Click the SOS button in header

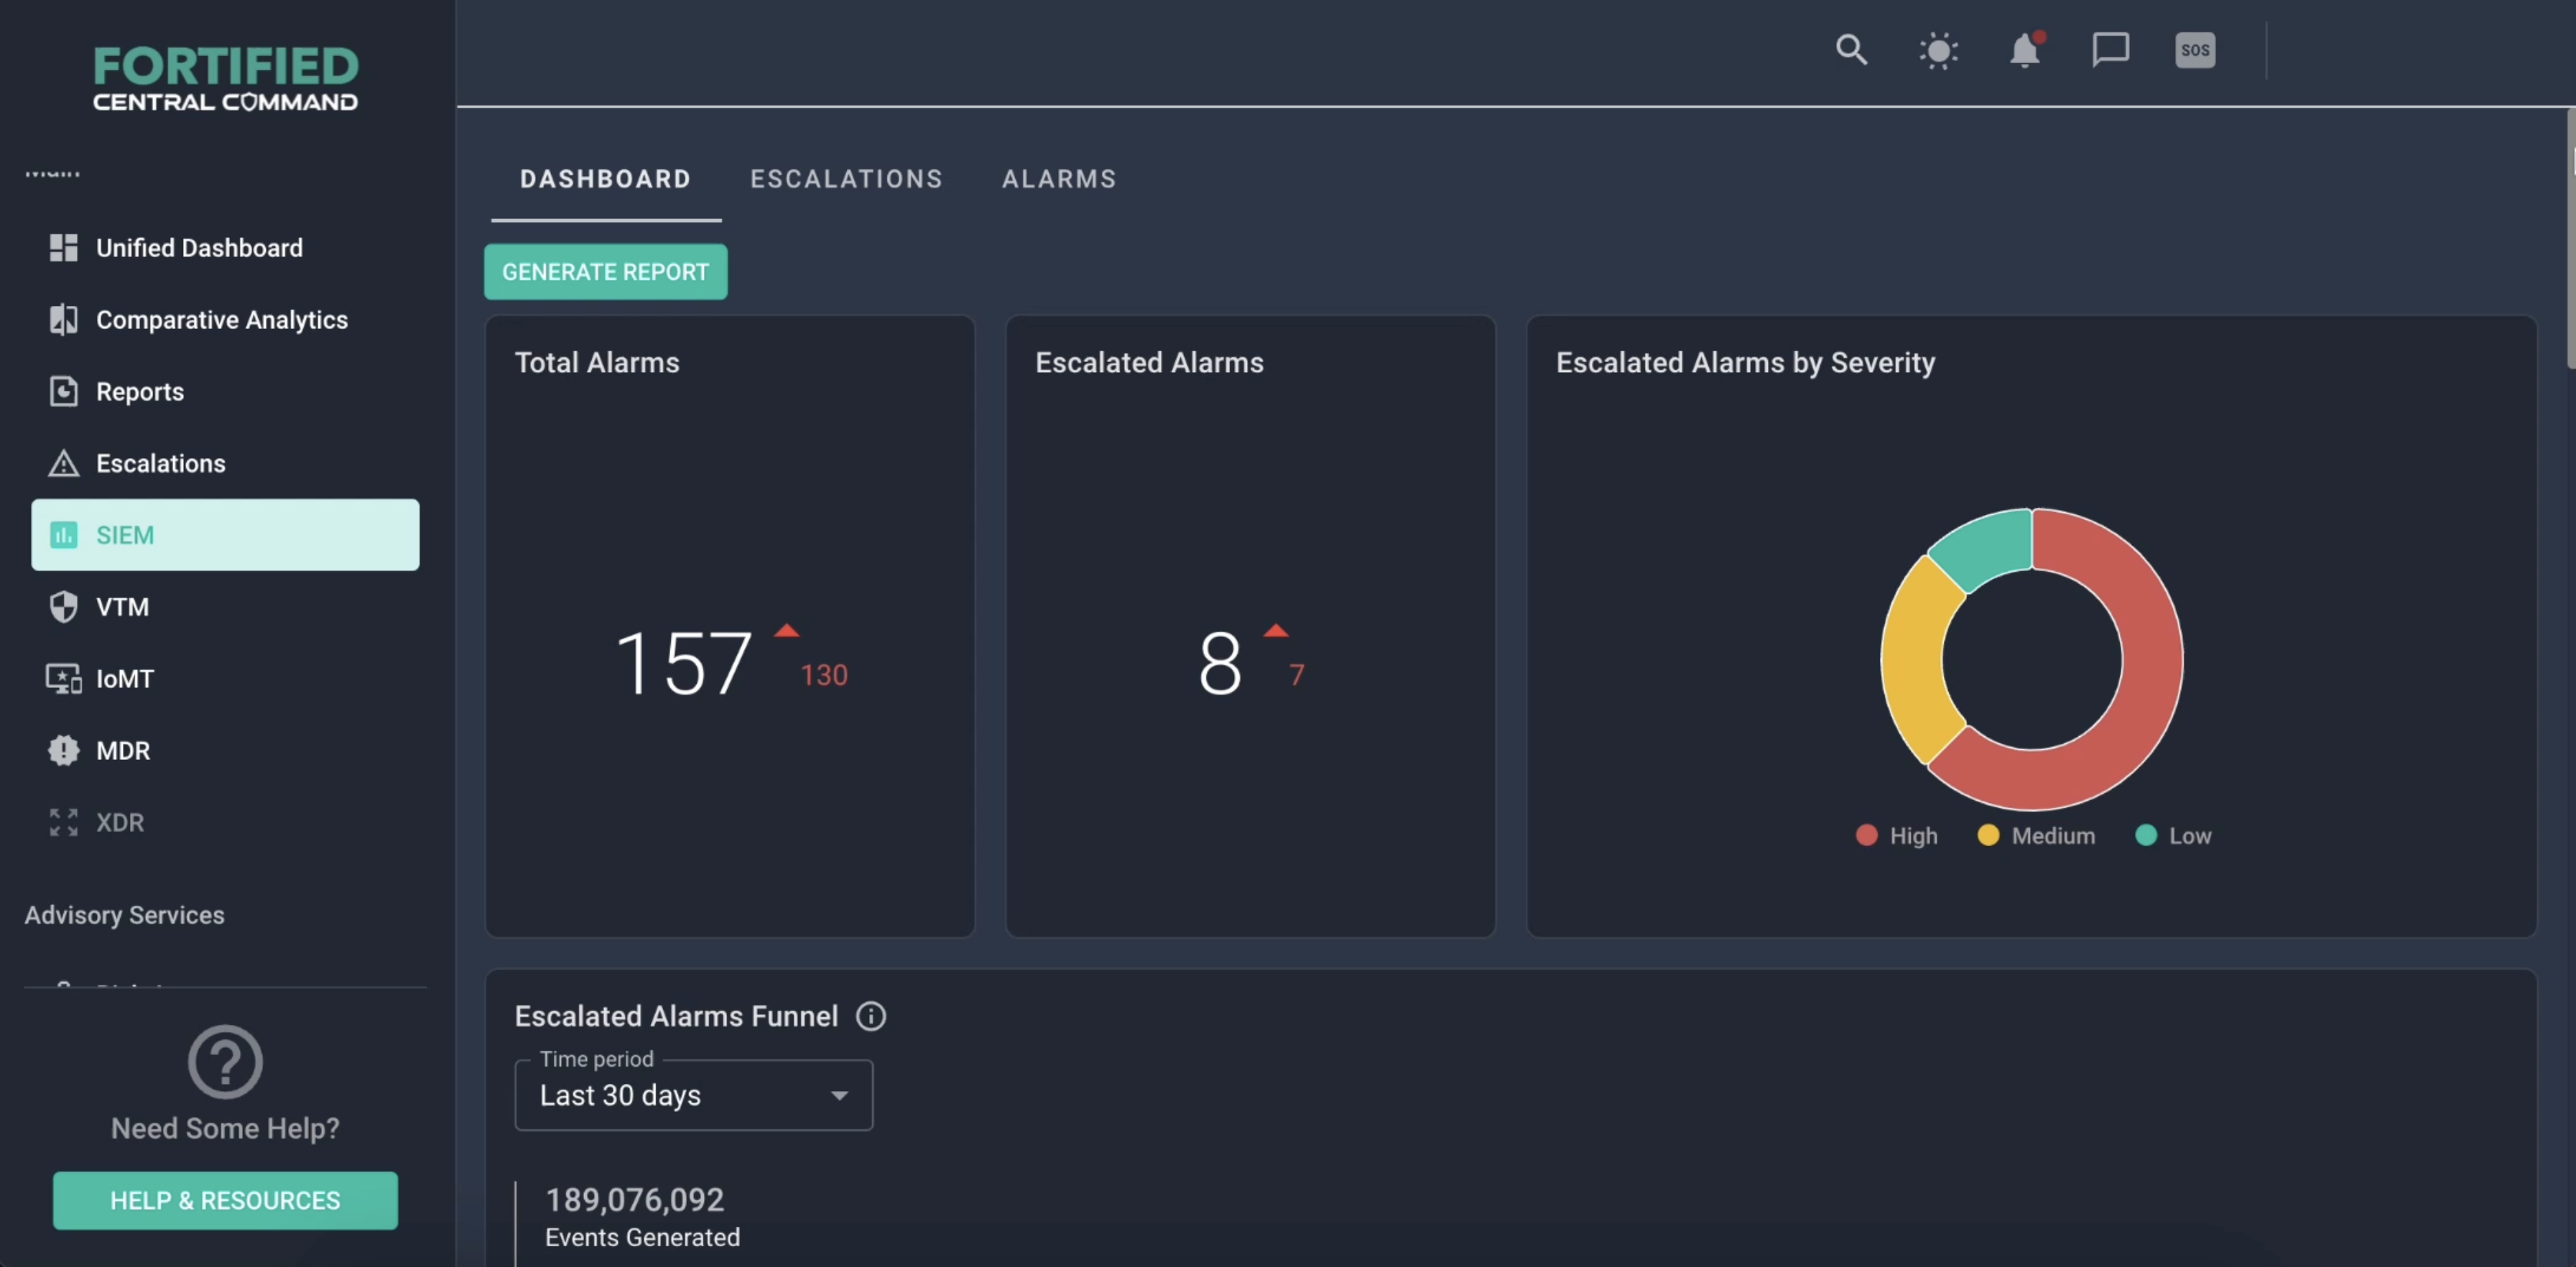2195,50
